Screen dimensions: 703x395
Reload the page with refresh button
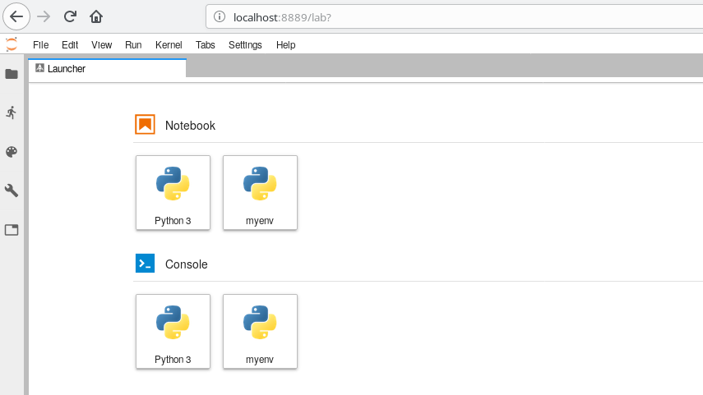pos(70,16)
